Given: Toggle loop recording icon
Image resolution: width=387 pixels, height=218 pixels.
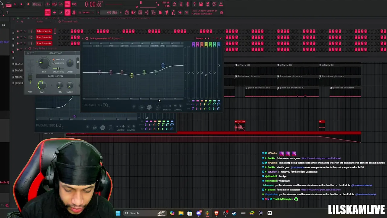Looking at the screenshot, I should (74, 4).
